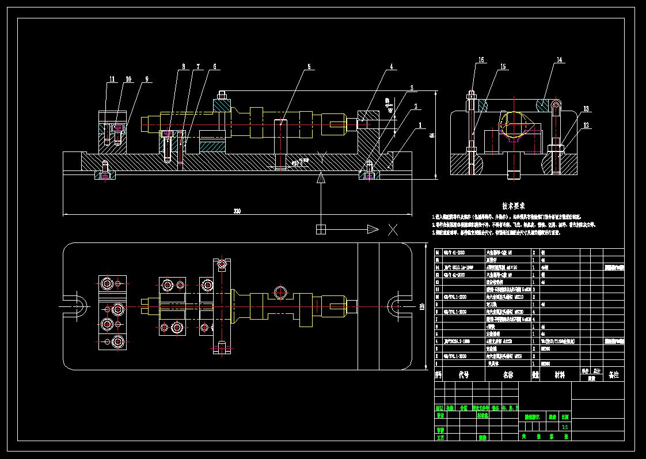Click the "标记" title block label
646x459 pixels.
click(439, 408)
